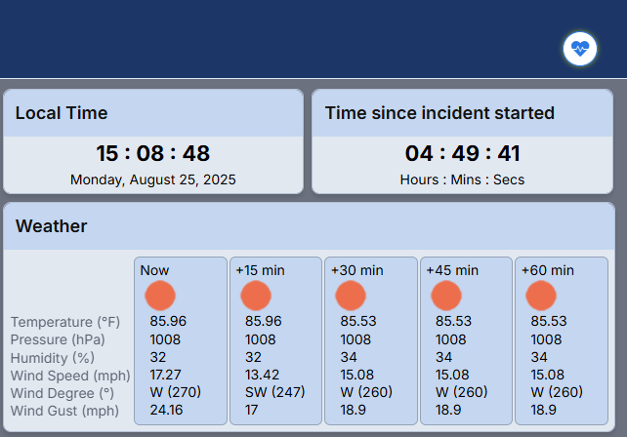
Task: Click the sun icon for +15 min
Action: click(256, 296)
